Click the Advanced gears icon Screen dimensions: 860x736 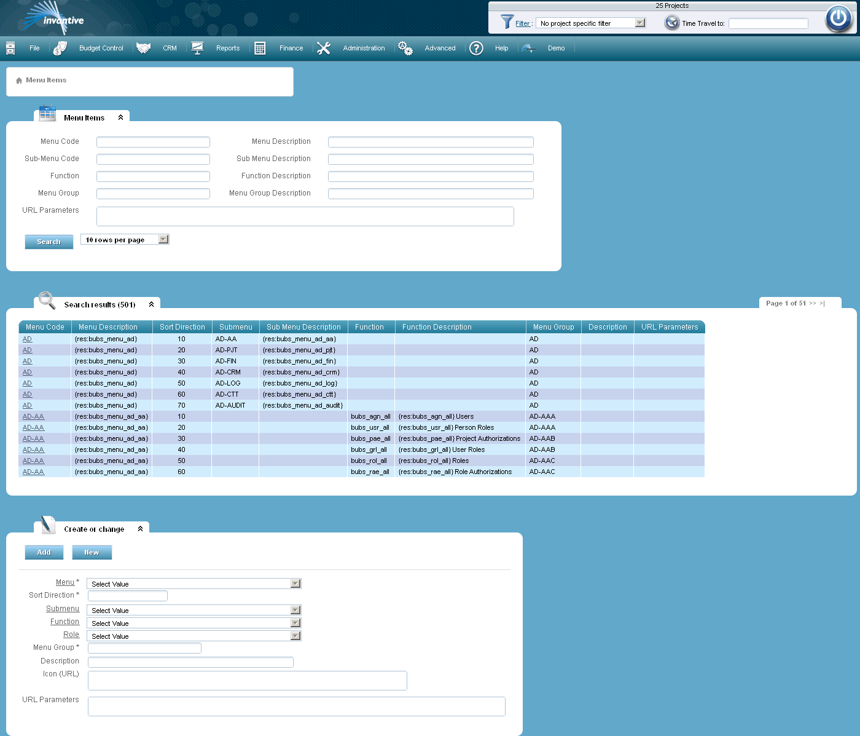[x=405, y=48]
